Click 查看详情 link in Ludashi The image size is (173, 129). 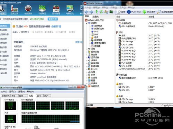(56, 26)
